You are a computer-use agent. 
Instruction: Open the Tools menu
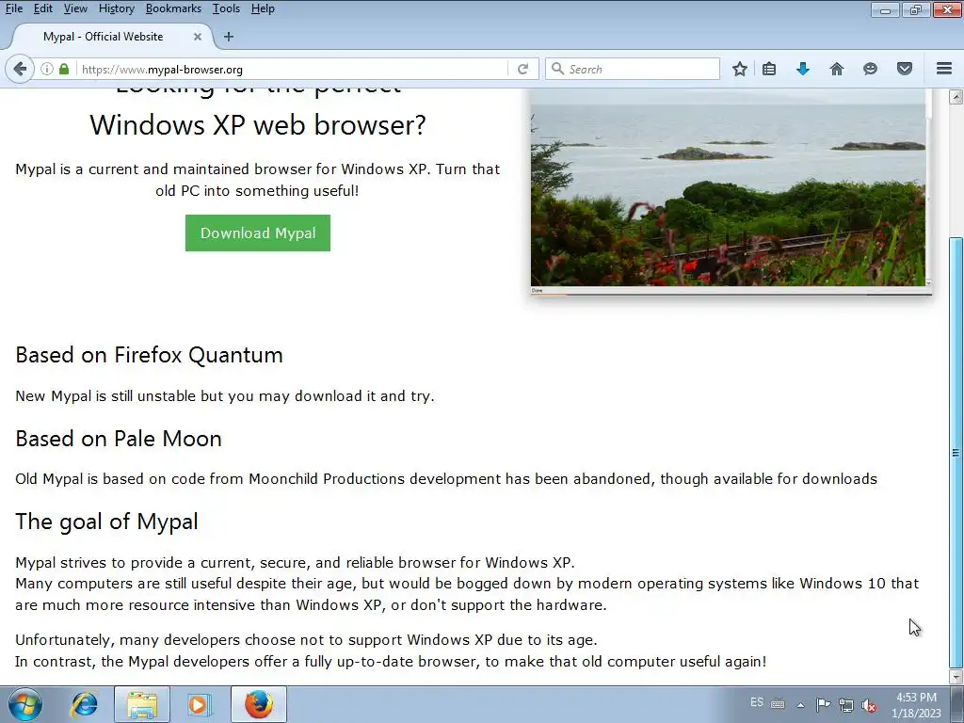tap(226, 8)
